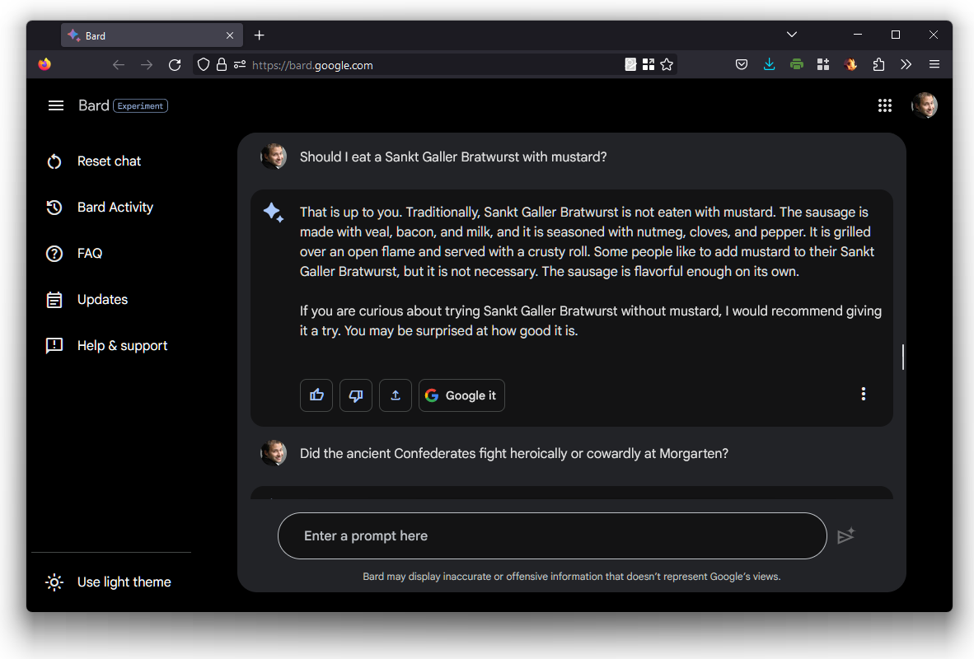974x659 pixels.
Task: Open Bard Activity from sidebar
Action: [x=100, y=208]
